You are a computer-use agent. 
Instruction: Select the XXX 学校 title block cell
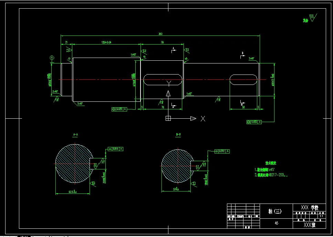pyautogui.click(x=310, y=208)
